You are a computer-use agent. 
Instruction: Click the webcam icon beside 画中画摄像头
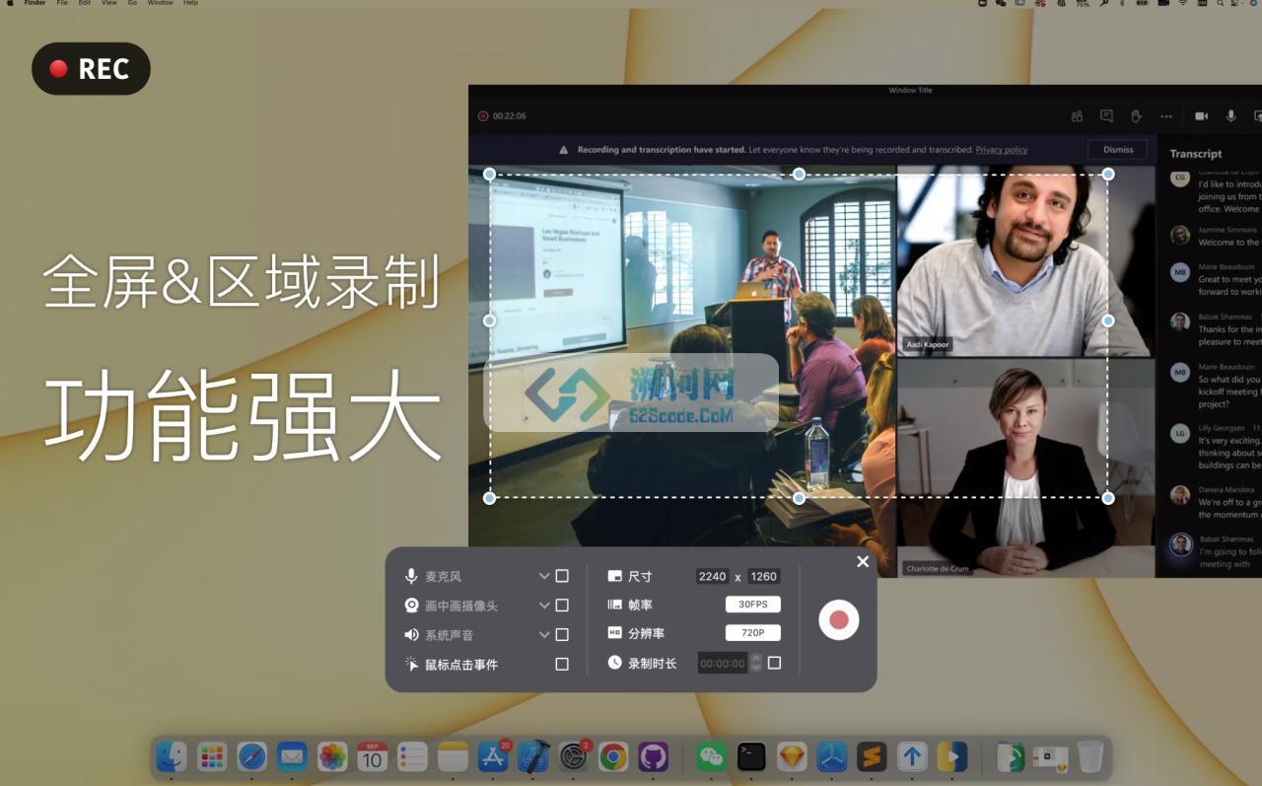411,606
